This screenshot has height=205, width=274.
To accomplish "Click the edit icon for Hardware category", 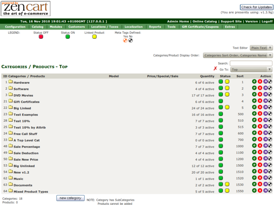I will coord(254,82).
